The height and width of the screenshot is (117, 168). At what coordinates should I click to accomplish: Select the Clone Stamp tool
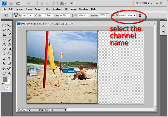(4, 45)
